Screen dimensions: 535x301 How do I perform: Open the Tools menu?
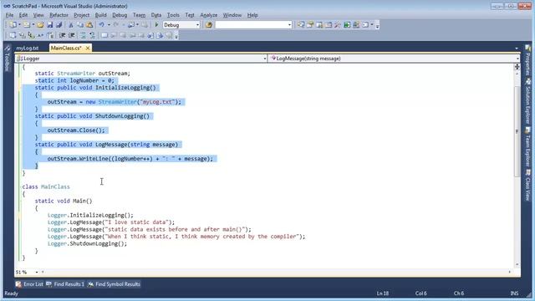[x=173, y=15]
